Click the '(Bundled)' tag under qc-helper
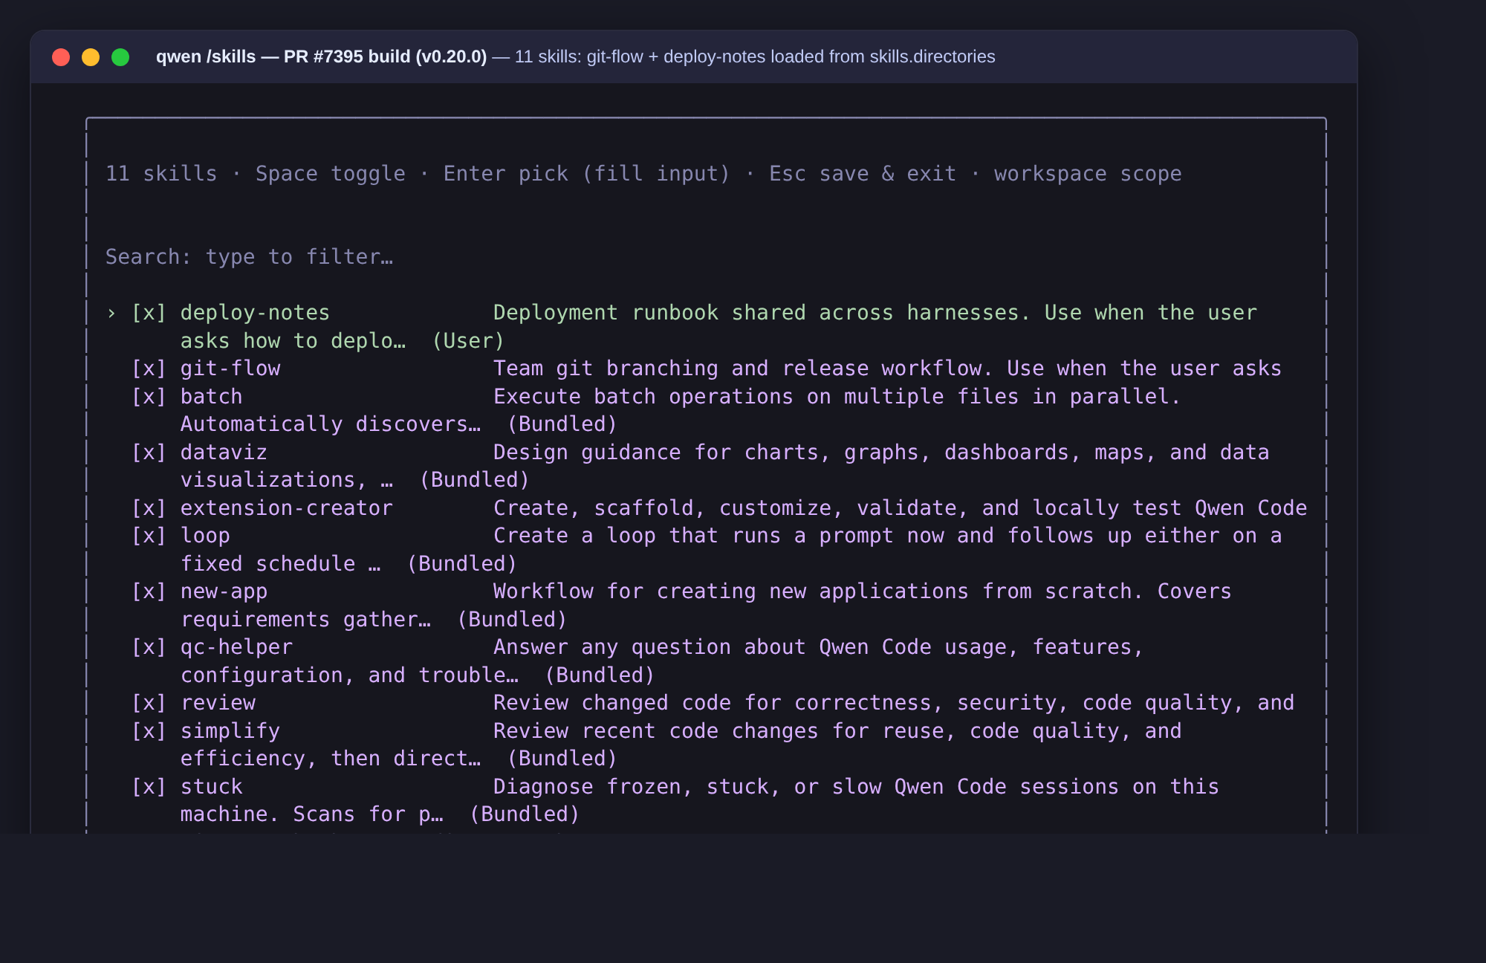The height and width of the screenshot is (963, 1486). tap(600, 675)
